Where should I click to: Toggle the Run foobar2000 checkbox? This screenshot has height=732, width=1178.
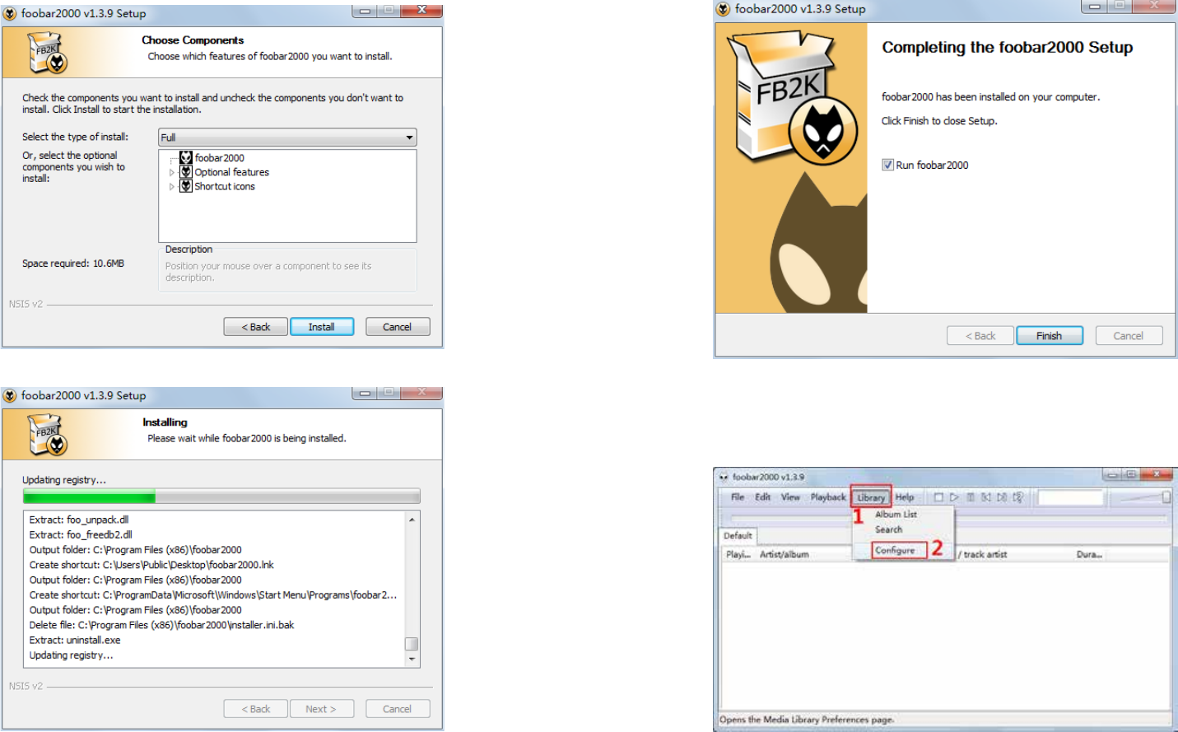pos(887,165)
